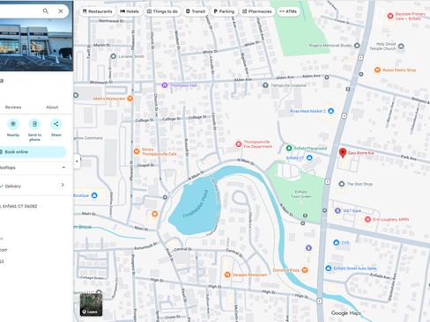Viewport: 430px width, 322px height.
Task: Click the Share icon
Action: pyautogui.click(x=56, y=124)
